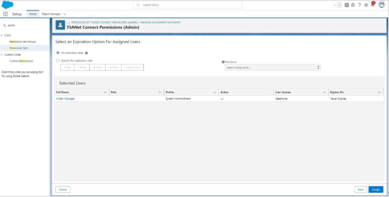Open the Select a time zone dropdown
This screenshot has height=197, width=389.
272,68
